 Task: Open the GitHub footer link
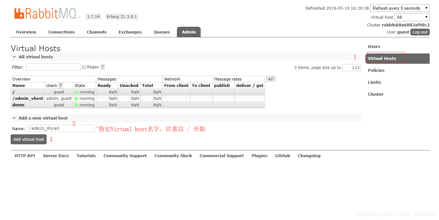[x=282, y=156]
